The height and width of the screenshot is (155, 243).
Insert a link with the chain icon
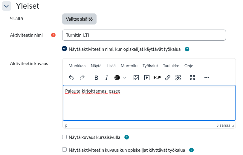(168, 78)
